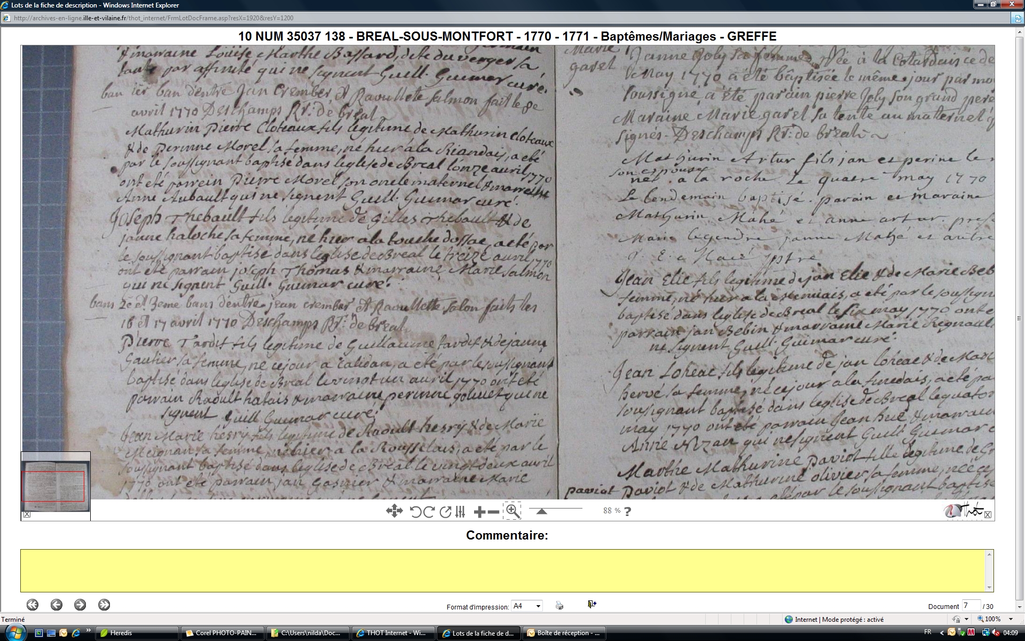Click the zoom level slider handle
The width and height of the screenshot is (1025, 641).
pos(541,512)
